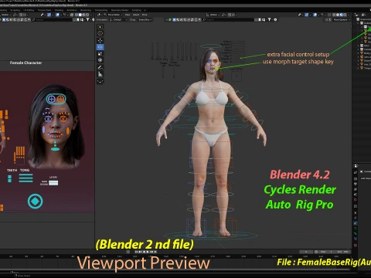The image size is (371, 278).
Task: Open the filter funnel above main viewport
Action: coord(269,20)
